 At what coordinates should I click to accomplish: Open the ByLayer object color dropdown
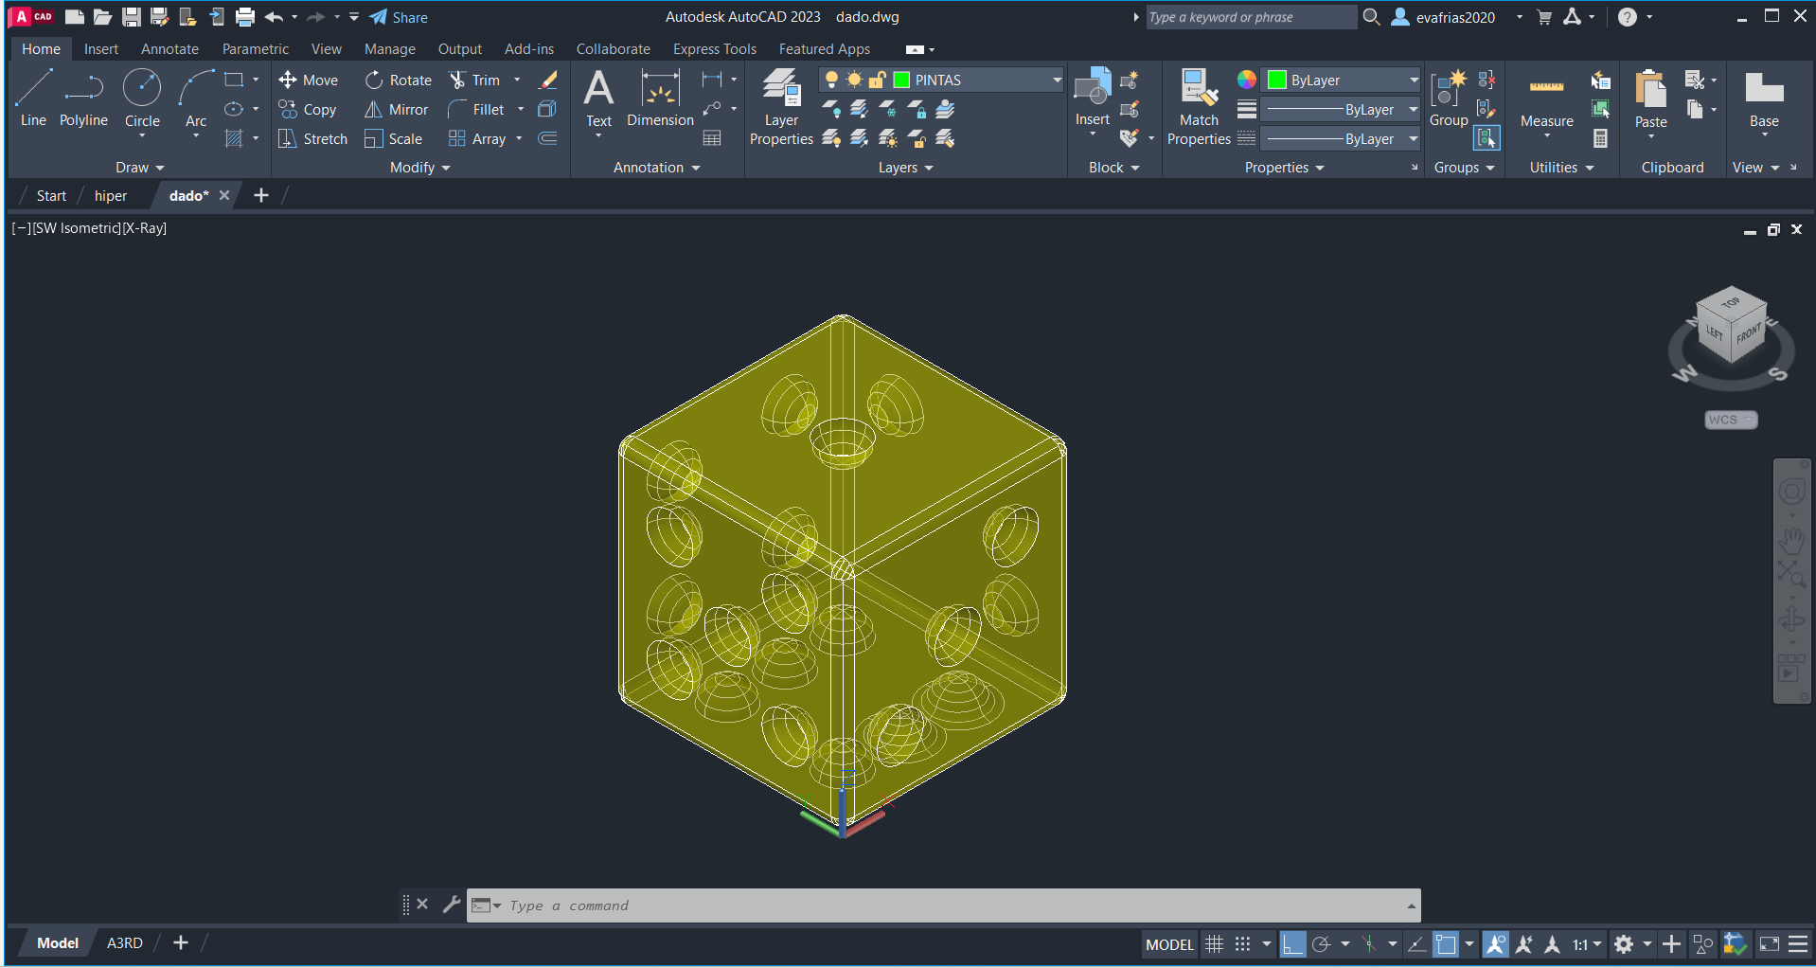click(x=1414, y=81)
